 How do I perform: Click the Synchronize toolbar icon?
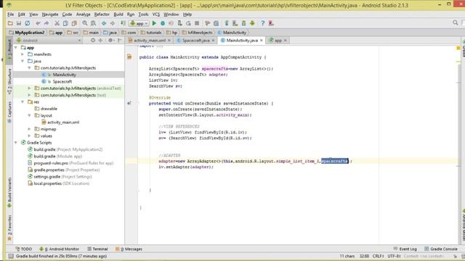[x=28, y=23]
